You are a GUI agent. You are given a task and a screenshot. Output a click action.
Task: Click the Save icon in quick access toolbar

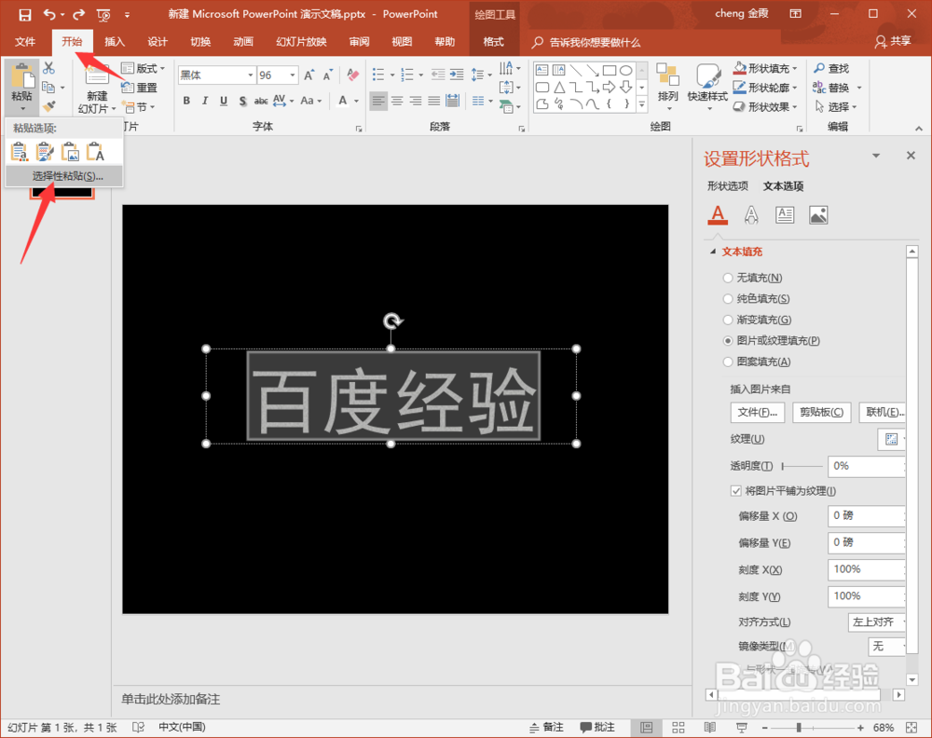[25, 14]
